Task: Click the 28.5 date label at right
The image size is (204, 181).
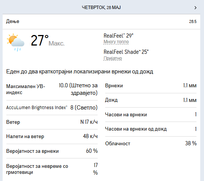Action: 193,21
